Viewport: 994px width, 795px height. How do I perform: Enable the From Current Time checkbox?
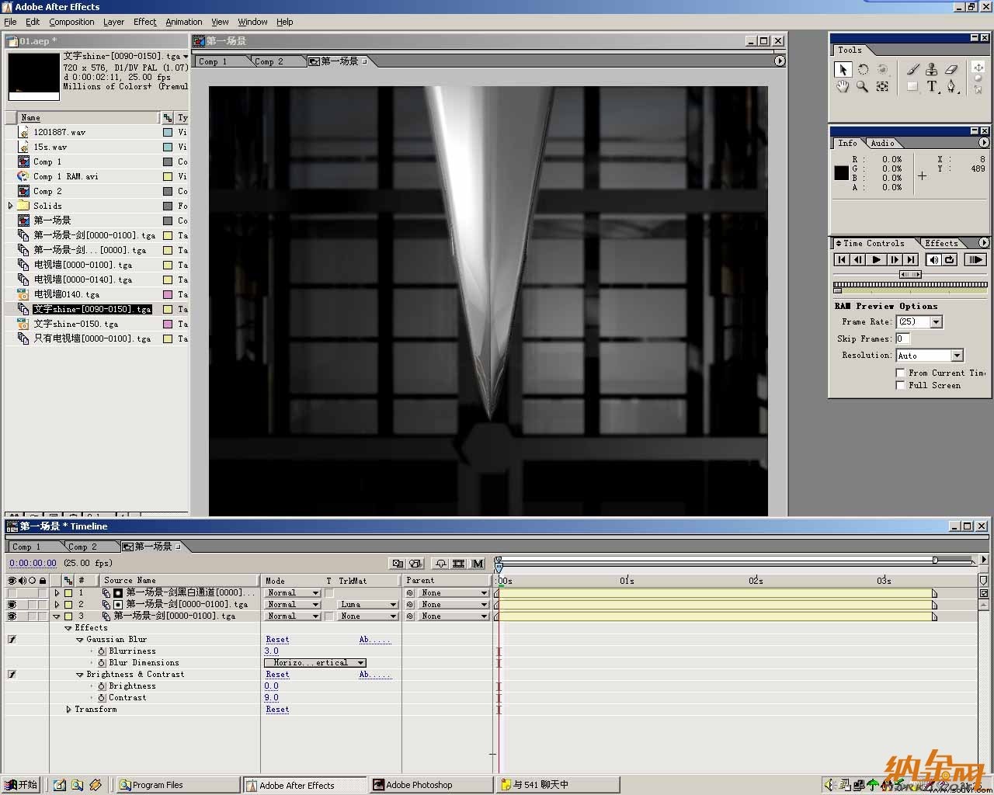click(x=900, y=373)
